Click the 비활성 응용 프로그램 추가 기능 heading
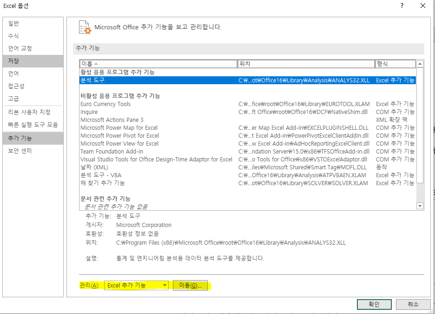The image size is (435, 314). click(x=120, y=96)
